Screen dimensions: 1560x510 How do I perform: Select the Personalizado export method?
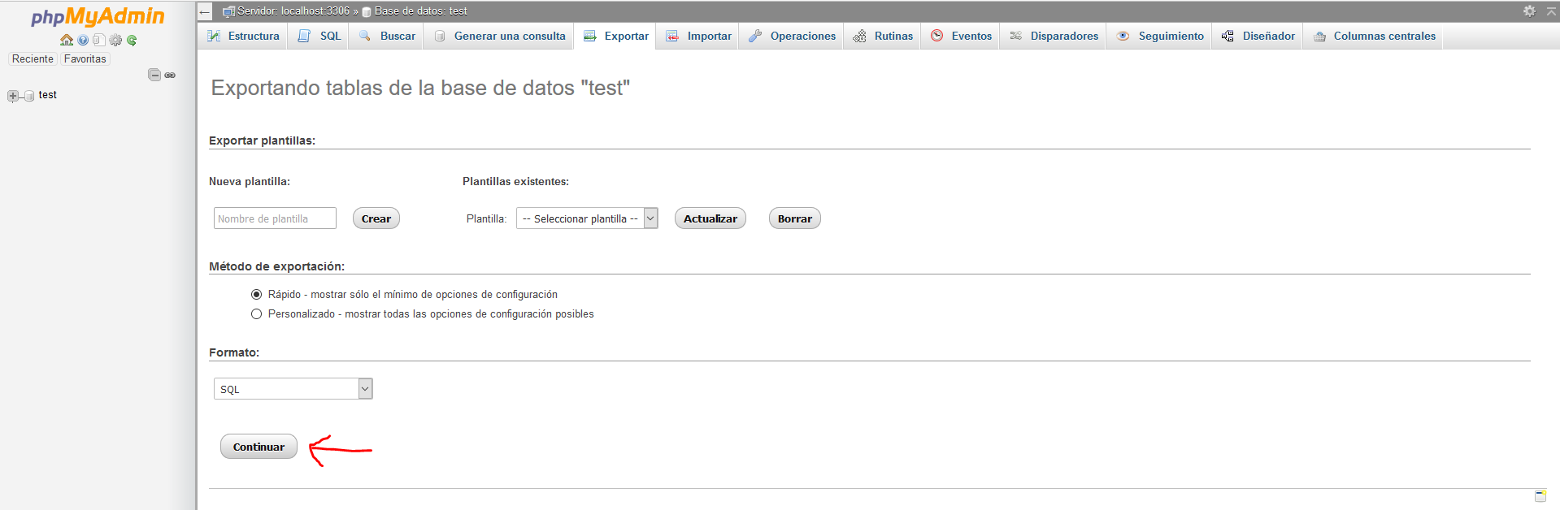point(256,313)
